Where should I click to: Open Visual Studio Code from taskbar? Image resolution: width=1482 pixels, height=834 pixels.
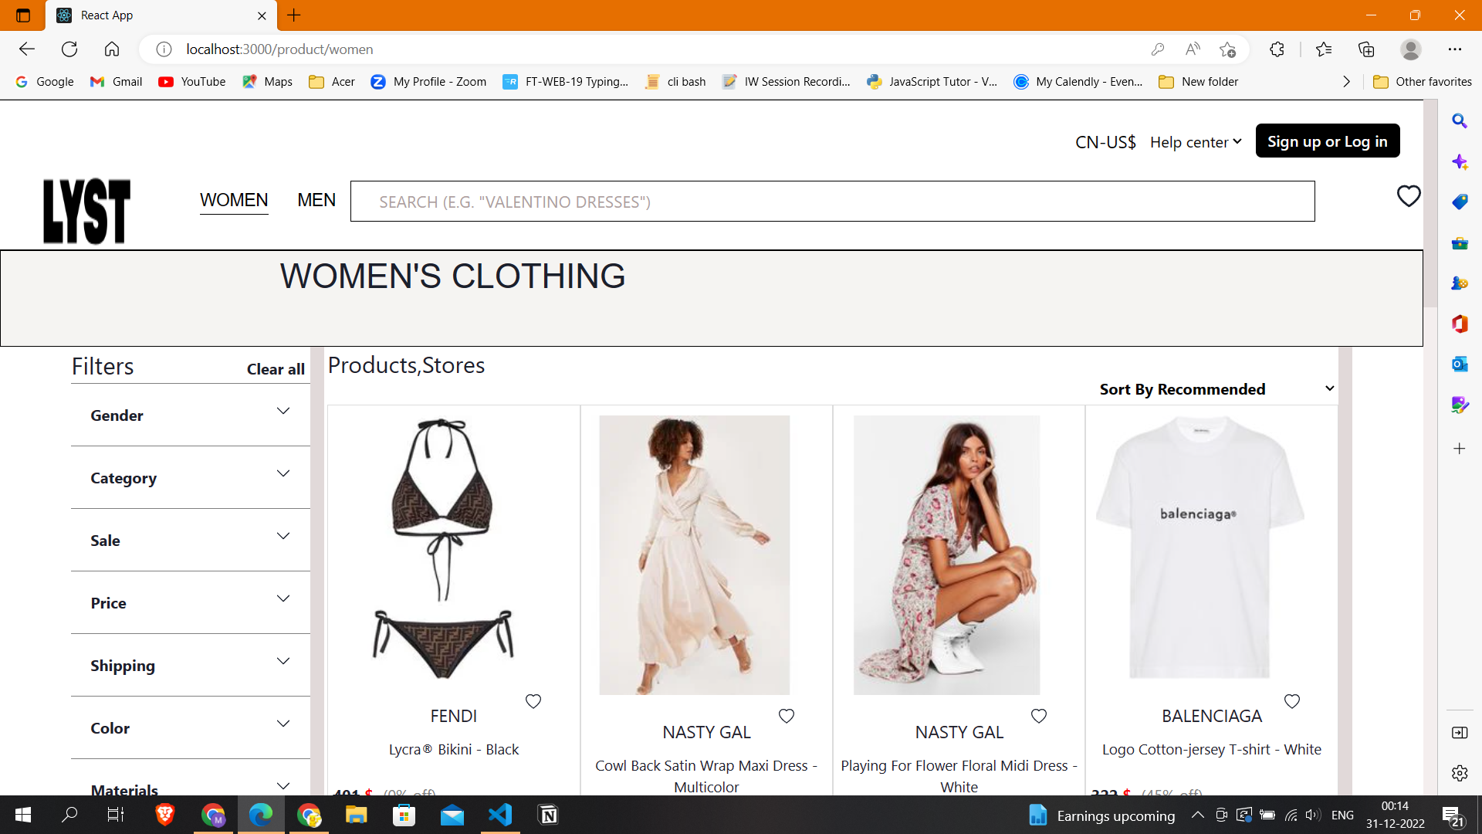pyautogui.click(x=500, y=815)
